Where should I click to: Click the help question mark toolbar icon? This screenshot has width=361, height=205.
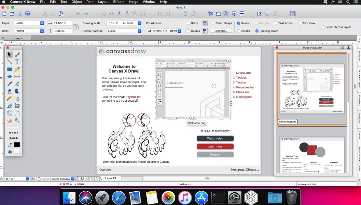coord(292,14)
